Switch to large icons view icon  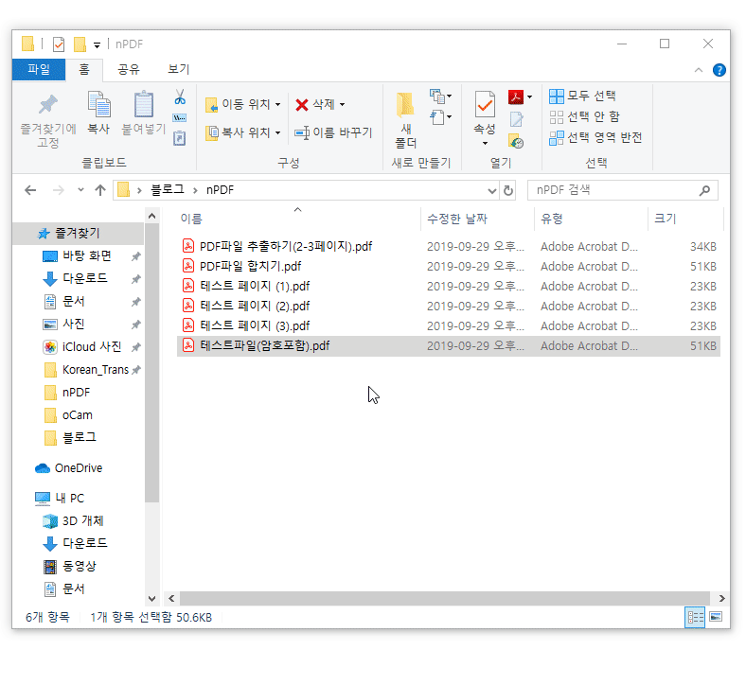pyautogui.click(x=716, y=617)
